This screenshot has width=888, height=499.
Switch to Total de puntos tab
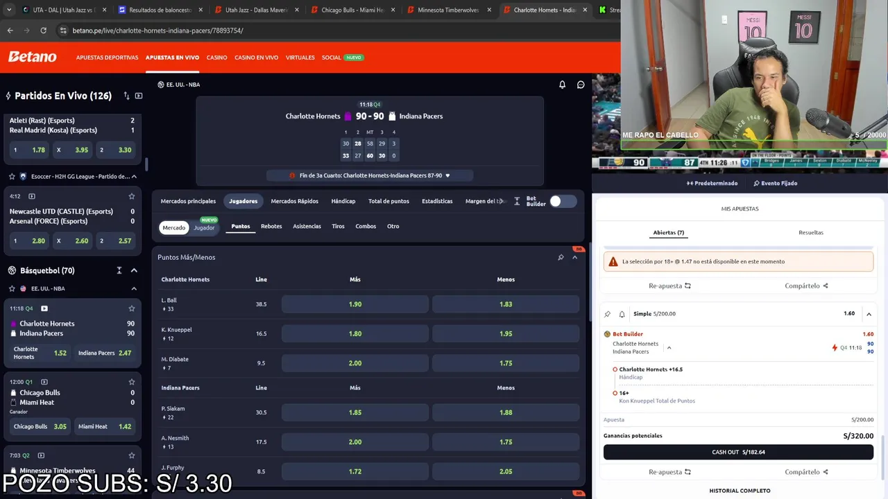coord(388,201)
